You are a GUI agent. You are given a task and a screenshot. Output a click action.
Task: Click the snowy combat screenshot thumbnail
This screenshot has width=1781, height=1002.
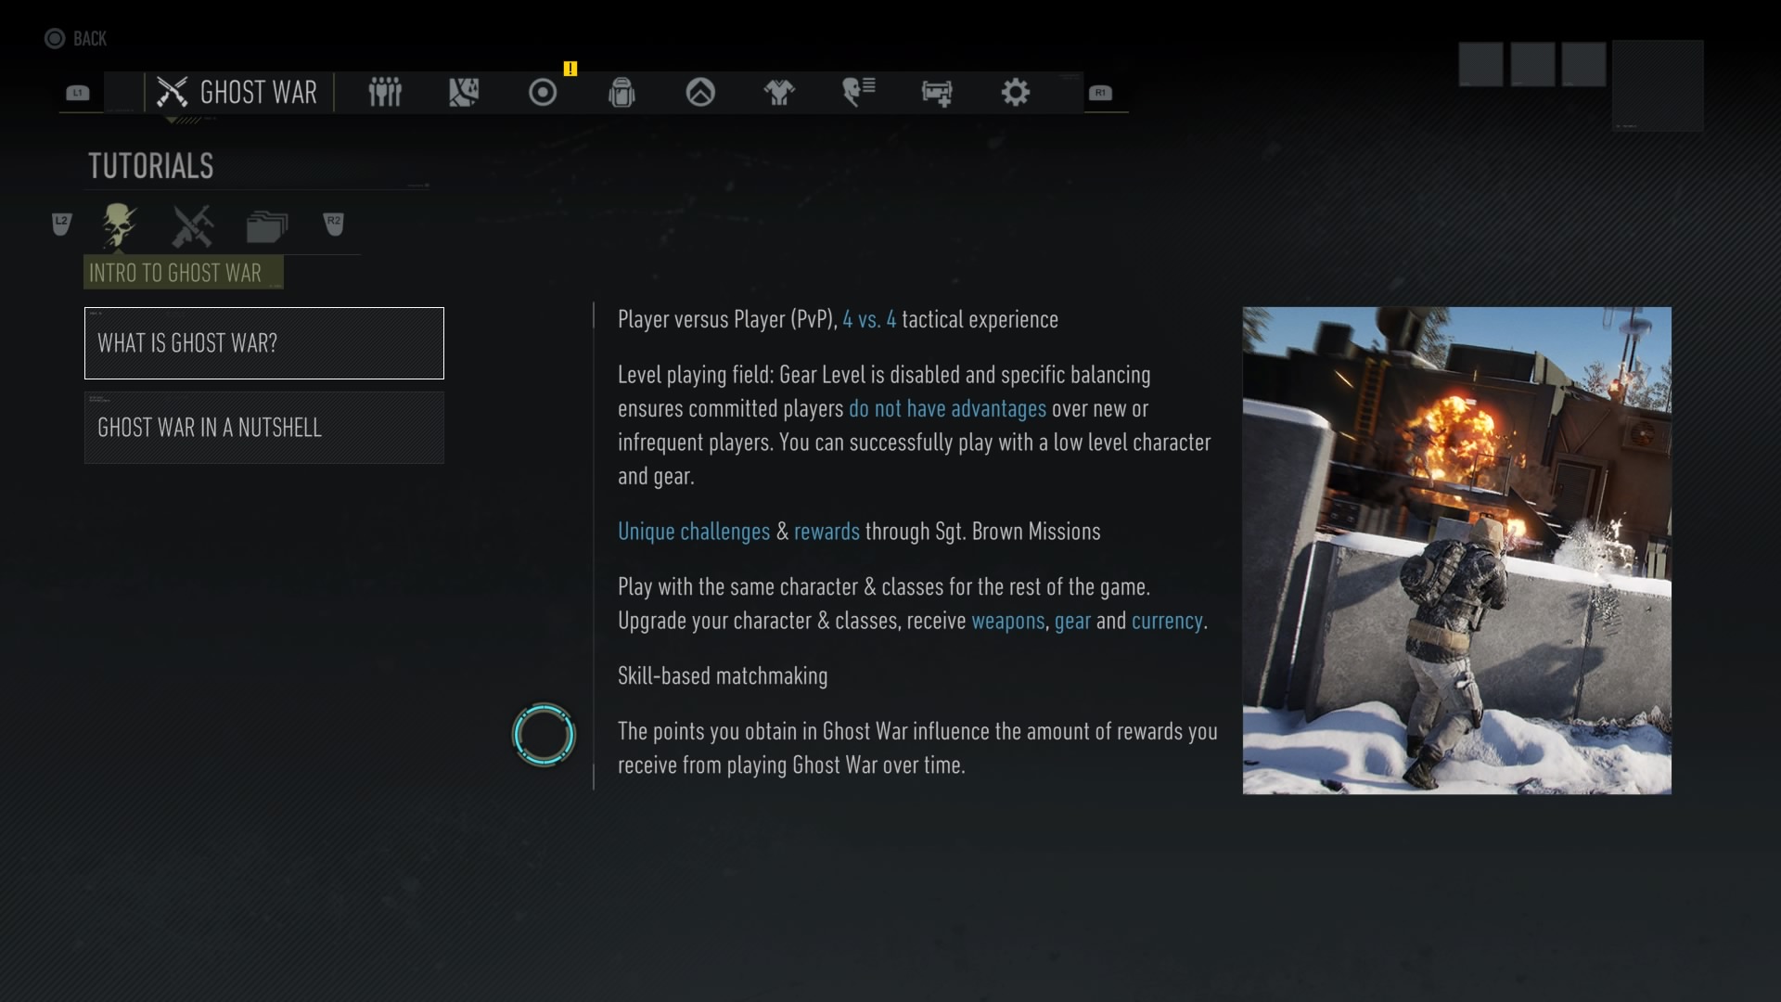pos(1456,550)
